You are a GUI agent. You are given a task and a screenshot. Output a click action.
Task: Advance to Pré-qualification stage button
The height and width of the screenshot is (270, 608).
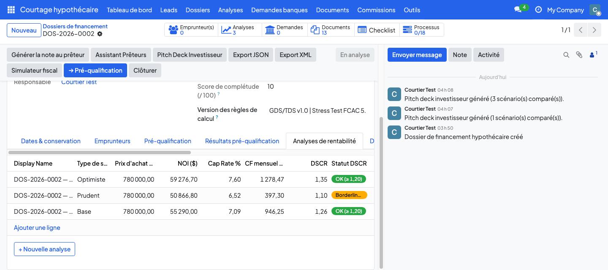point(95,71)
